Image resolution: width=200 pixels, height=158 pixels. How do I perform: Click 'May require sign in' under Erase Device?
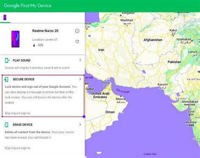(18, 148)
